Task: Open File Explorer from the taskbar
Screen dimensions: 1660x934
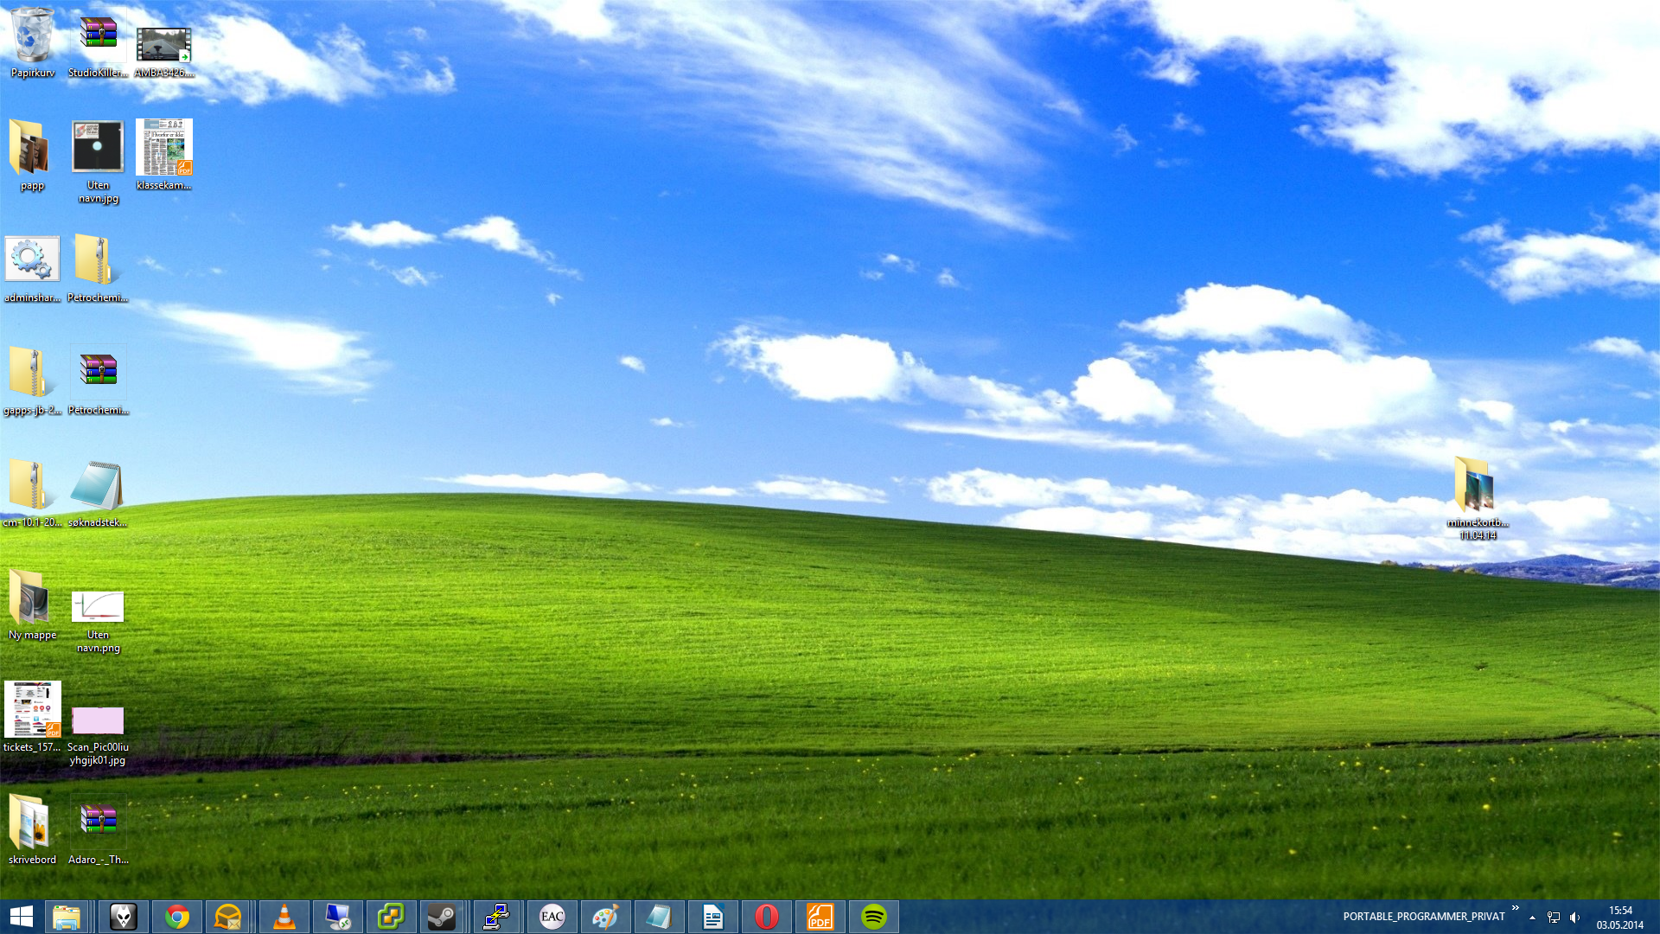Action: 67,917
